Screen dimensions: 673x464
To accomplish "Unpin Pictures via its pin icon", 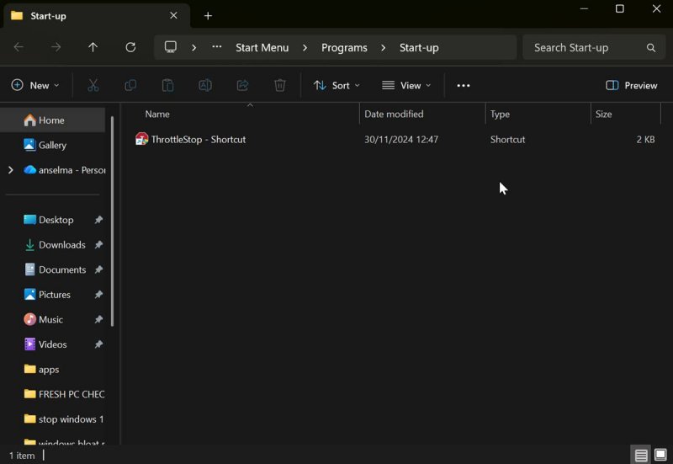I will [98, 295].
